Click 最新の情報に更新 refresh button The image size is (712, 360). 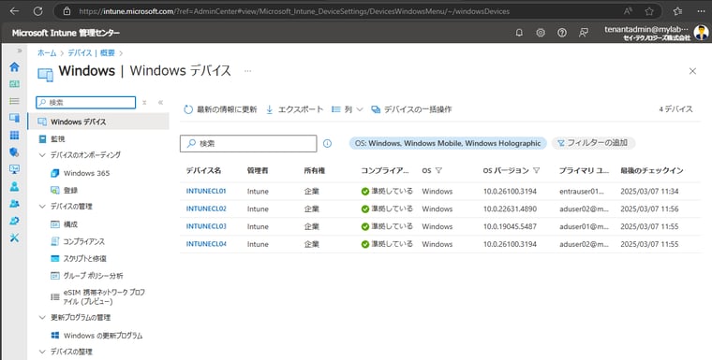pyautogui.click(x=221, y=109)
